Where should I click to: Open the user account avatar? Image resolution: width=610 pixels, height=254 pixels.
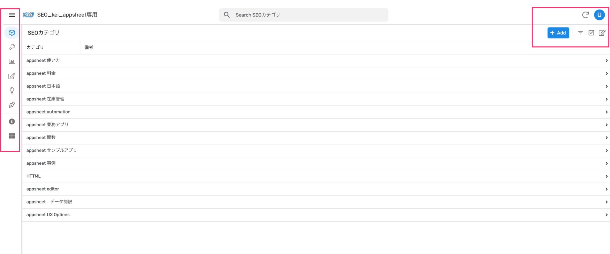[599, 15]
